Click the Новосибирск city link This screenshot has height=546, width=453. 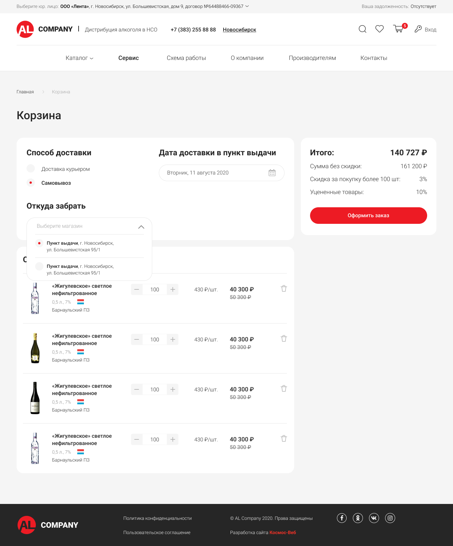239,30
